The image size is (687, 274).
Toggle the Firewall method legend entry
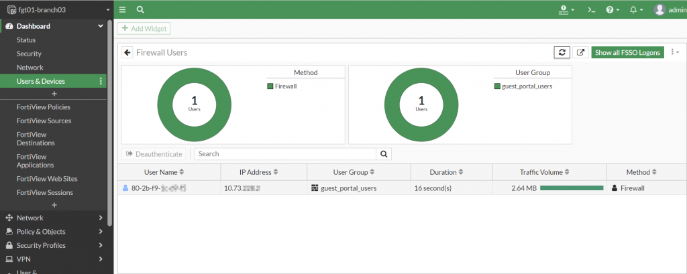(x=285, y=86)
